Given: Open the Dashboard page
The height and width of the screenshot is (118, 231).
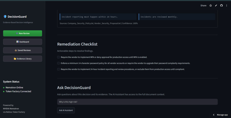Looking at the screenshot, I should pos(23,42).
